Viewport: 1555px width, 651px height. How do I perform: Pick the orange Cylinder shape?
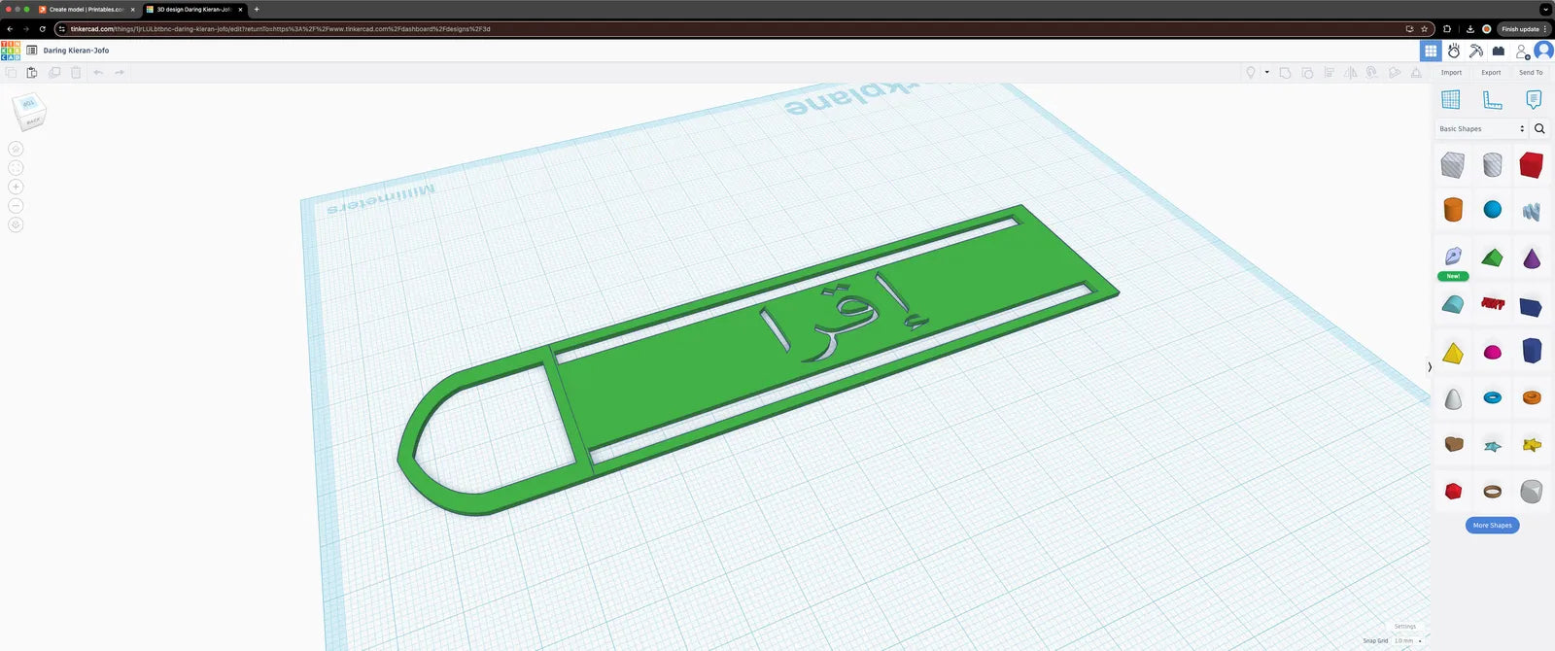(1453, 210)
